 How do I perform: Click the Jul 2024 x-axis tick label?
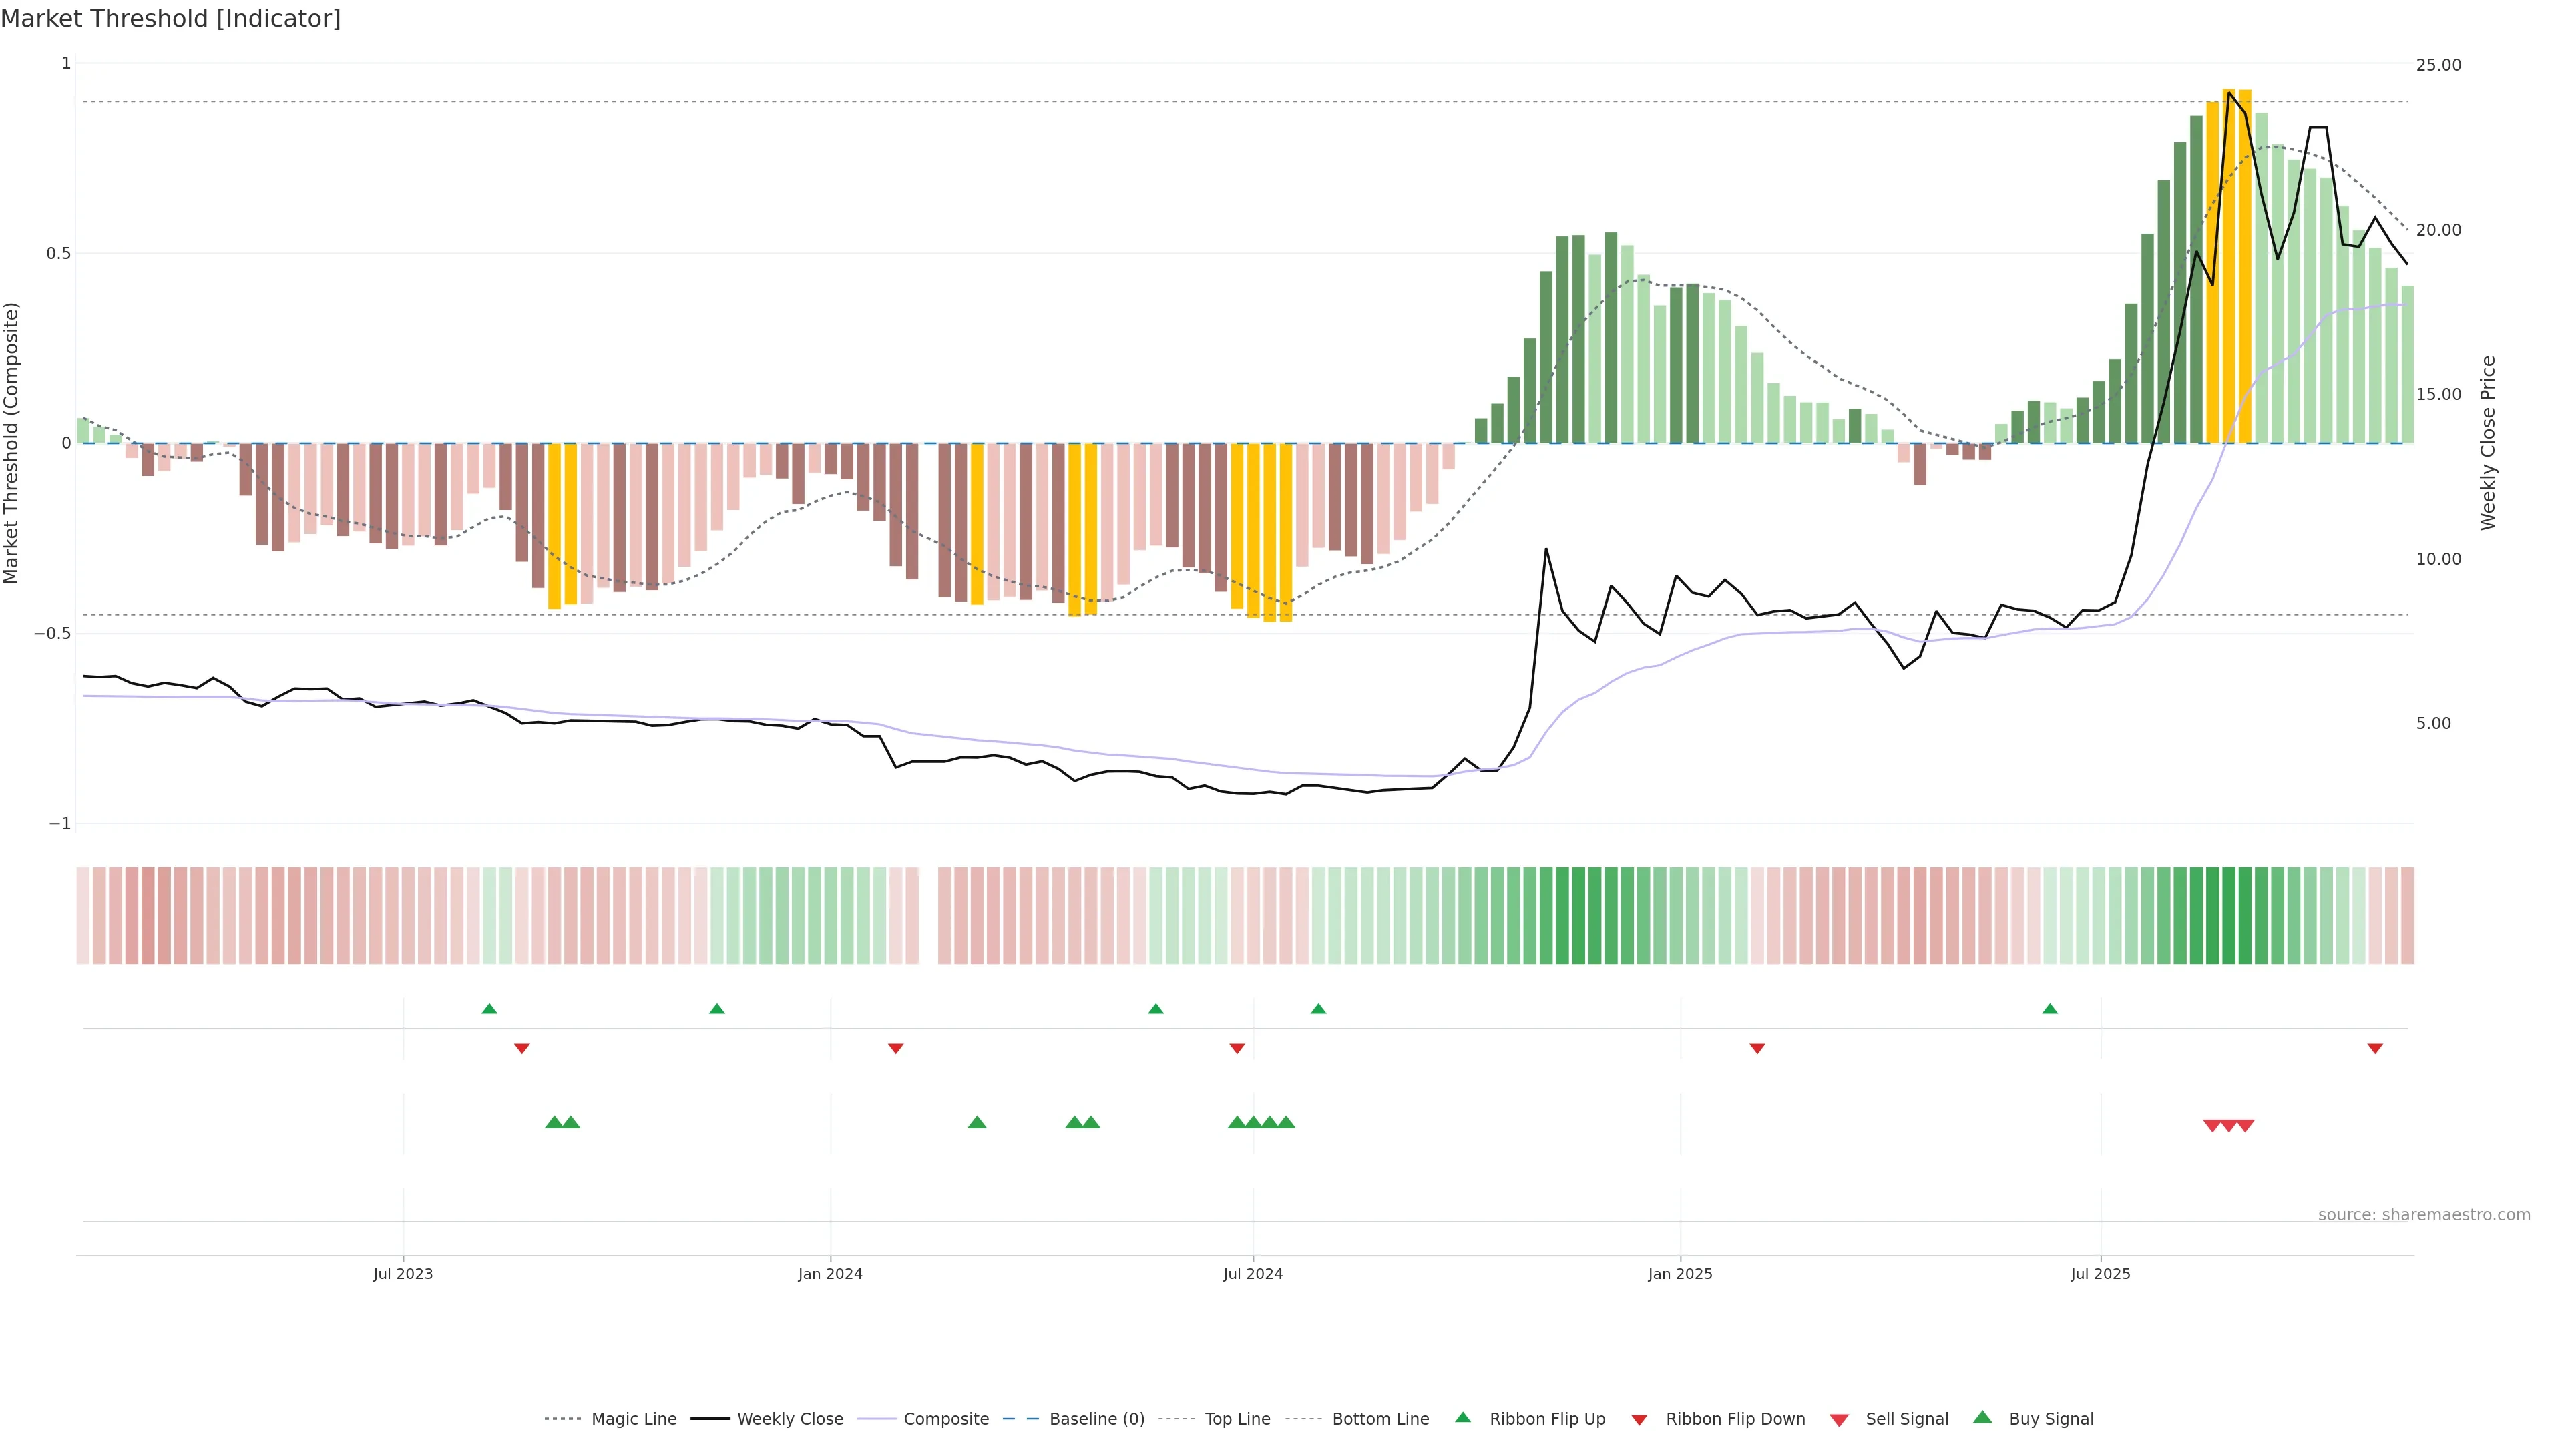[x=1252, y=1274]
